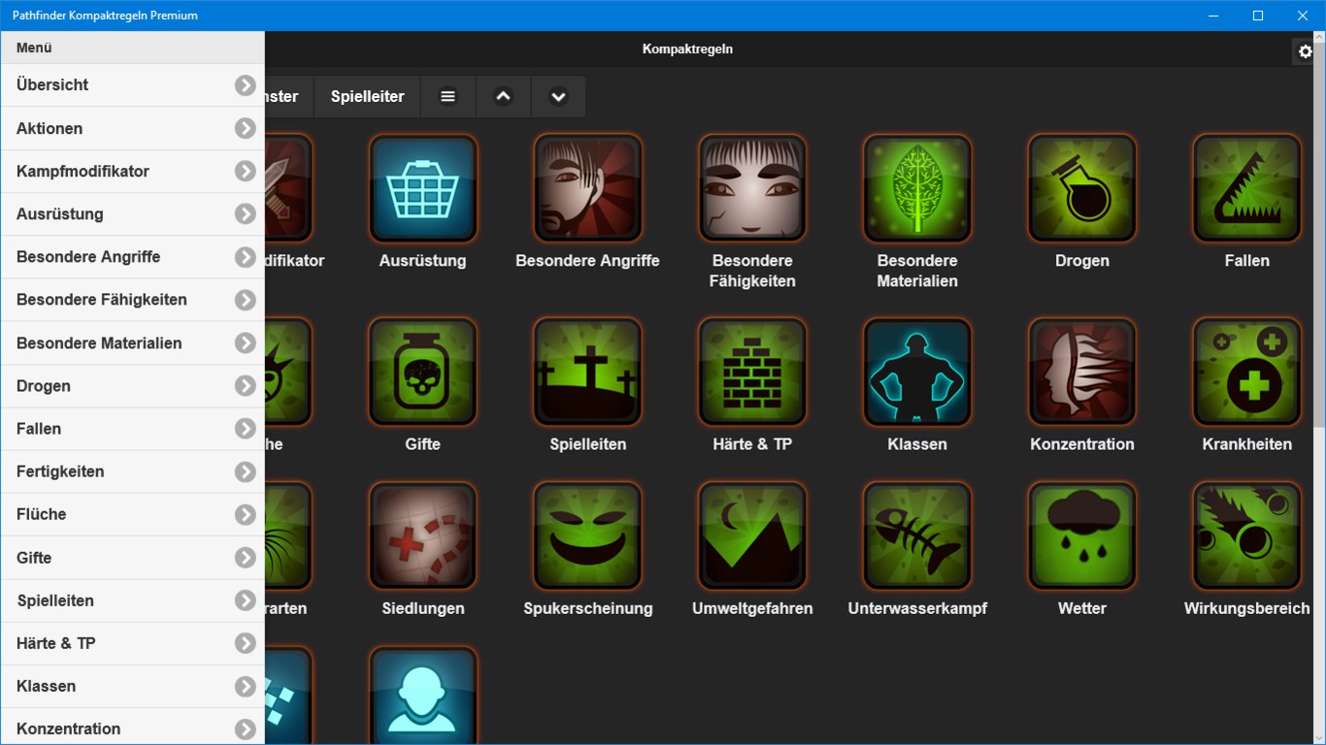Choose Kampfmodifikator in the side menu
The height and width of the screenshot is (745, 1326).
pos(132,172)
